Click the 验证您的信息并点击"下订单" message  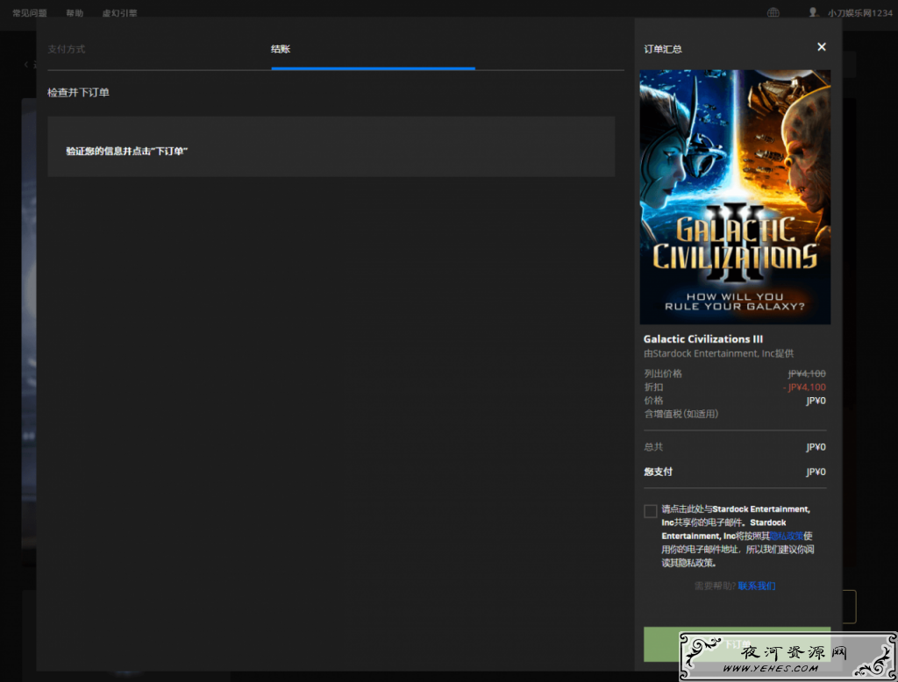tap(127, 151)
